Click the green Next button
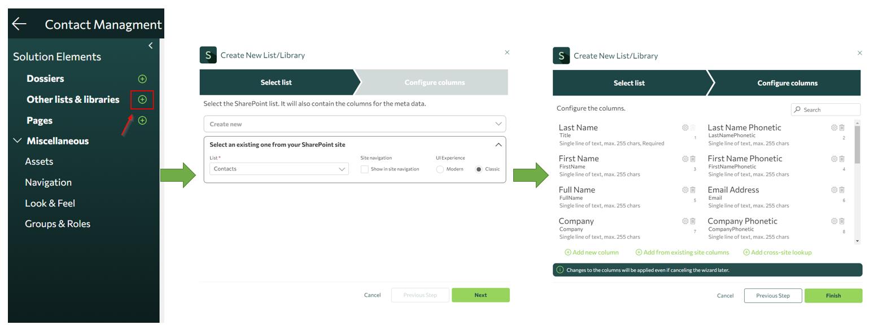Image resolution: width=874 pixels, height=329 pixels. 480,295
